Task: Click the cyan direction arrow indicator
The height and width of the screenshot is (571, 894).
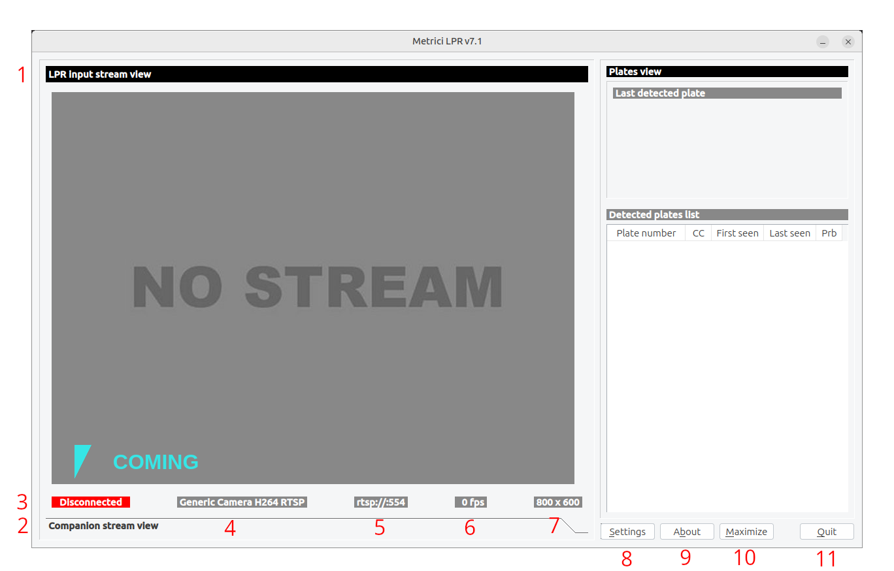Action: [x=82, y=461]
